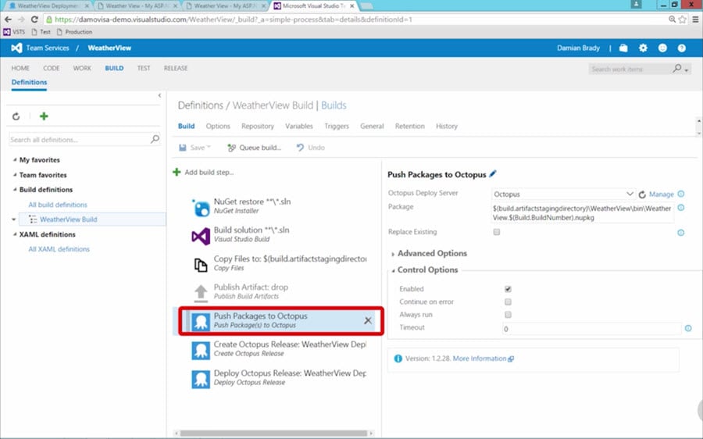Toggle the Continue on error checkbox

pos(508,302)
